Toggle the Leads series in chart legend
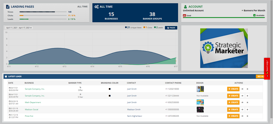273x124 pixels. 158,28
